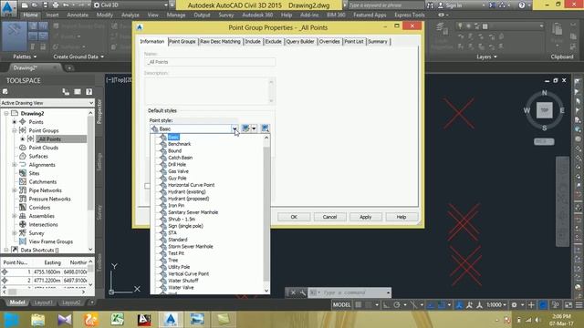Click OK in Point Group Properties
Screen dimensions: 584x328
pos(294,217)
